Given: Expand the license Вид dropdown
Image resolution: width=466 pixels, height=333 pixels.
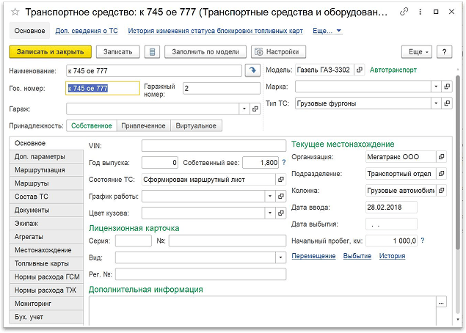Looking at the screenshot, I should [280, 257].
